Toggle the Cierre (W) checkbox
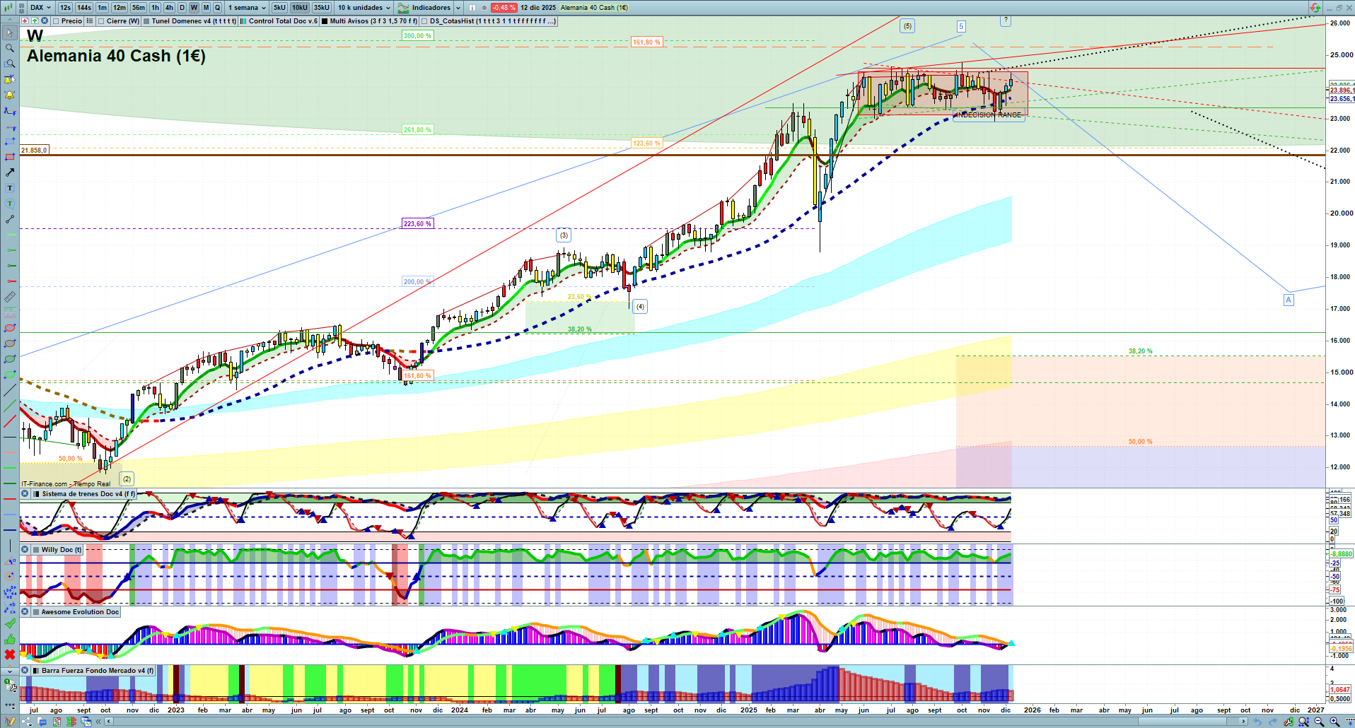The image size is (1355, 728). tap(101, 21)
